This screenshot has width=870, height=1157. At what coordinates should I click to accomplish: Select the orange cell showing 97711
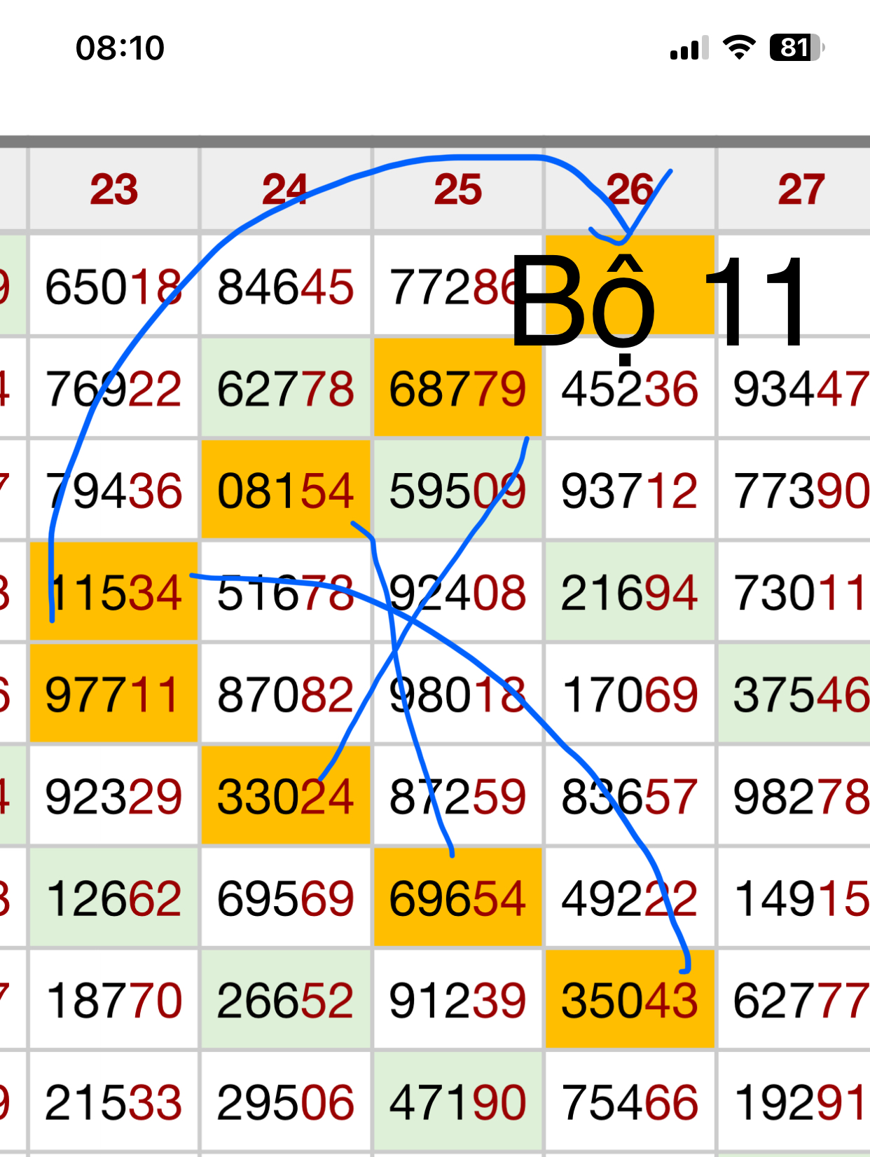tap(113, 694)
